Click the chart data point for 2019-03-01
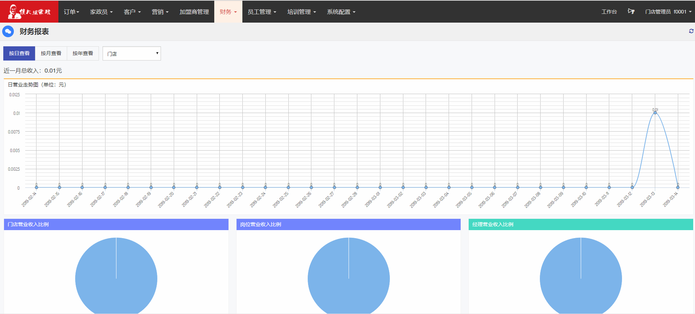The image size is (695, 314). 380,187
